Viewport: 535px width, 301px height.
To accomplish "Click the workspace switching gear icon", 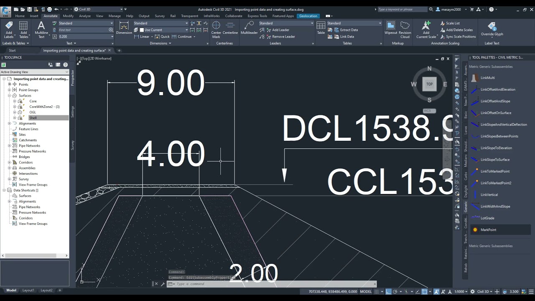I will click(473, 291).
